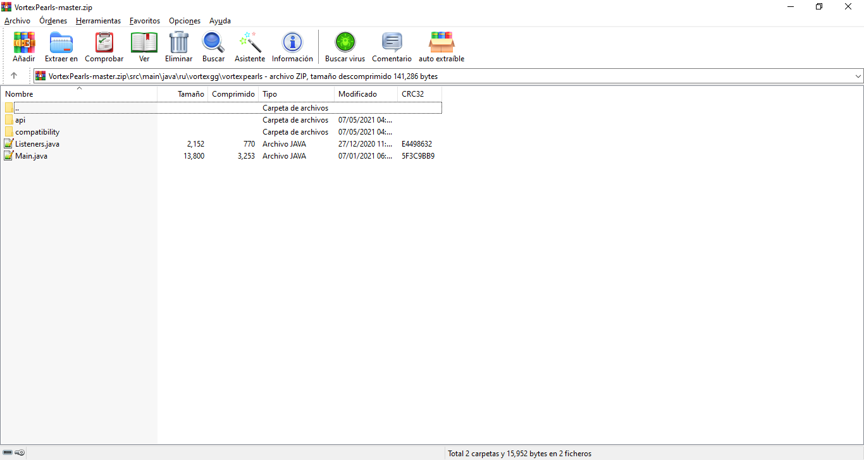This screenshot has width=864, height=460.
Task: Sort by the CRC32 column header
Action: pyautogui.click(x=419, y=94)
